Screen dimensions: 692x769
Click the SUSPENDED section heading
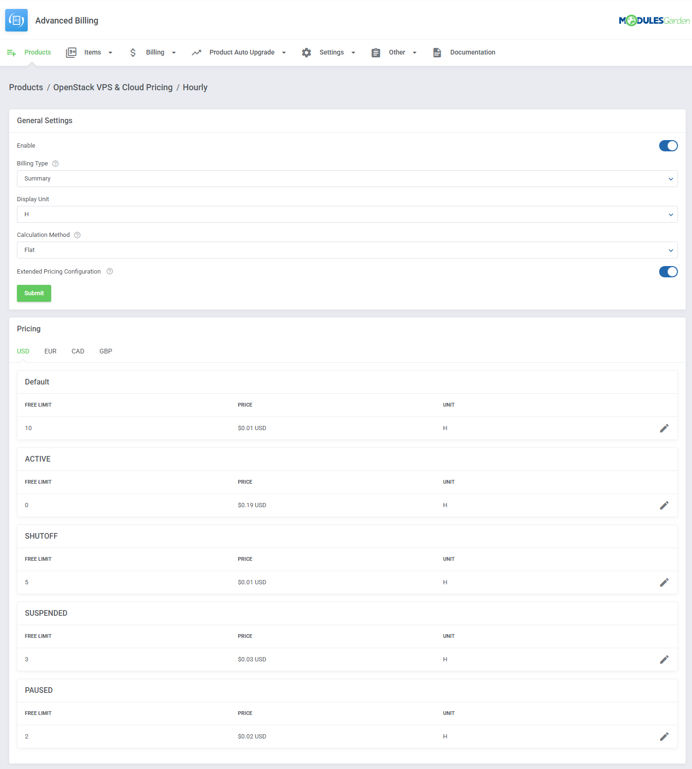[x=46, y=613]
